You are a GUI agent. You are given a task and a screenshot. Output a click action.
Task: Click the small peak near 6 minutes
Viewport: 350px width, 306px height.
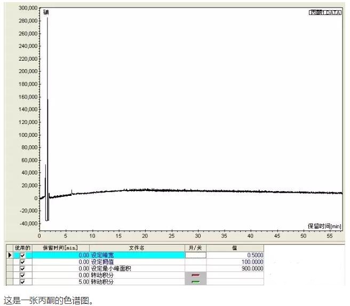coord(71,191)
